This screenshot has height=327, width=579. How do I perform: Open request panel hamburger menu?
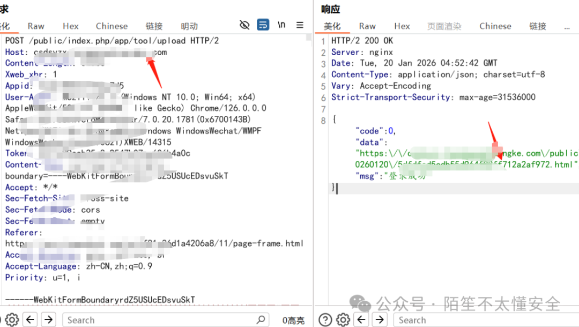pyautogui.click(x=300, y=25)
